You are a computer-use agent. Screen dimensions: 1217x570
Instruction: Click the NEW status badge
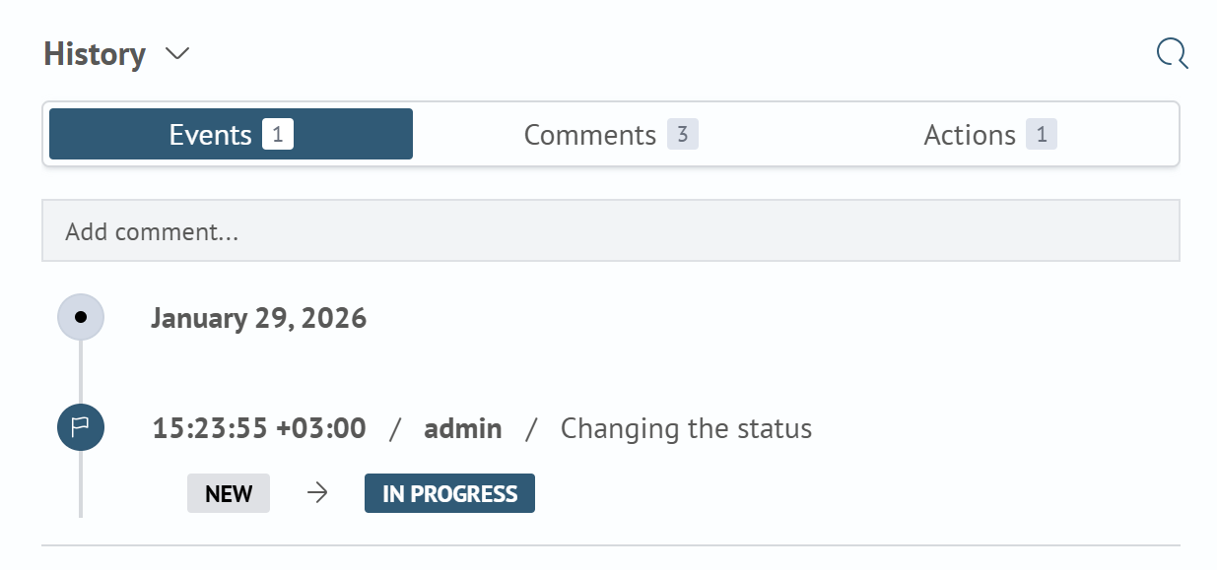(x=229, y=493)
